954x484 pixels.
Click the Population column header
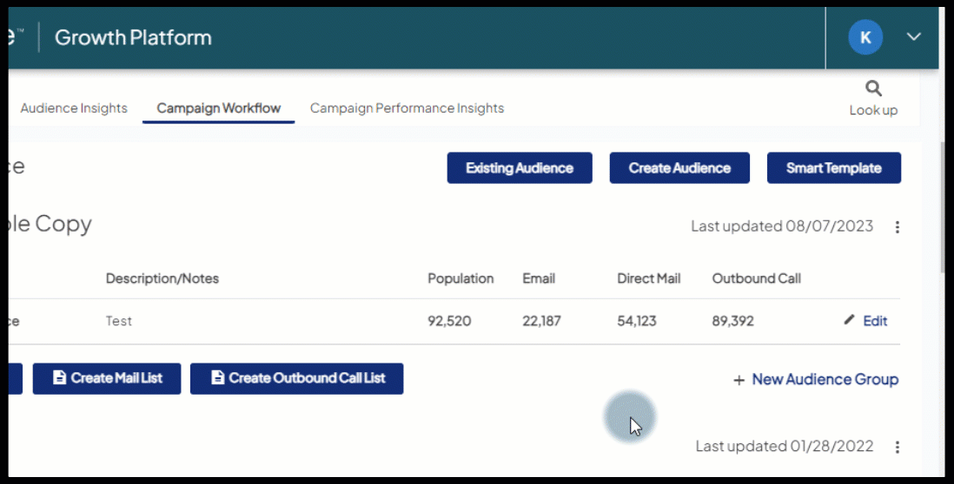pos(460,278)
